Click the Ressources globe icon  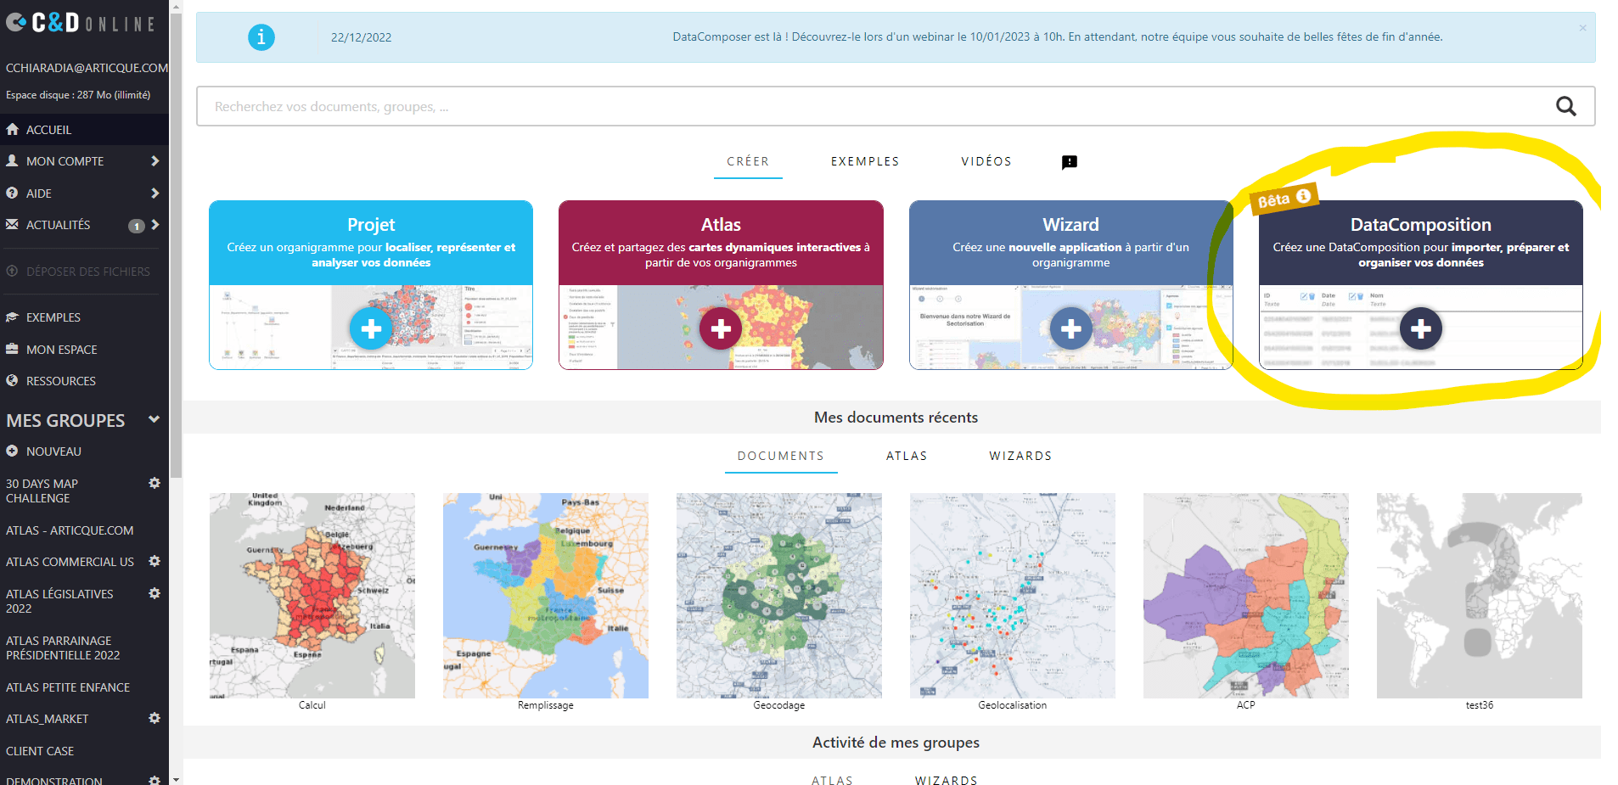tap(12, 380)
